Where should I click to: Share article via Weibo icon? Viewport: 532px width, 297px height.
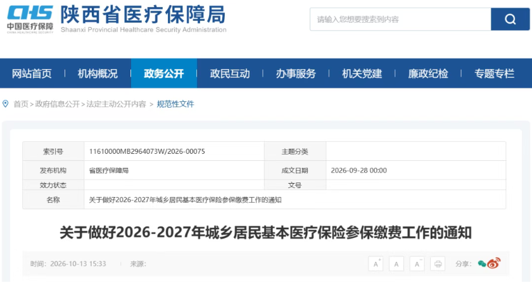[x=494, y=263]
